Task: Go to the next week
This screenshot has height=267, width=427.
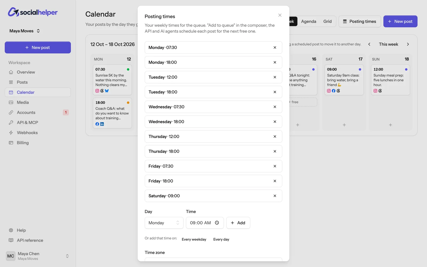Action: point(408,44)
